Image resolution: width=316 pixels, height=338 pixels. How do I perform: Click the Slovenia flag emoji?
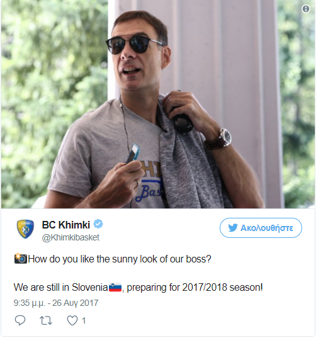[115, 287]
